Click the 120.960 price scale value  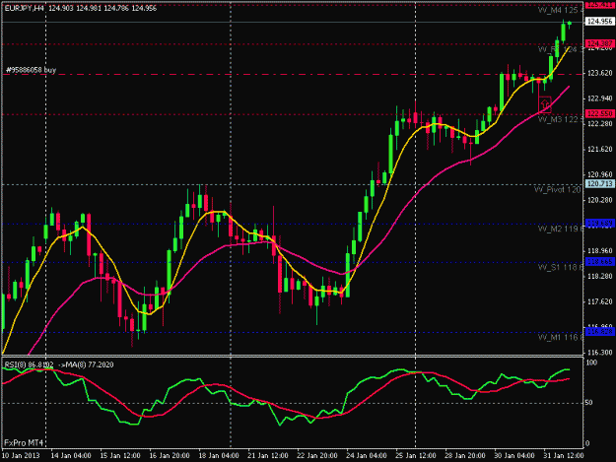tap(599, 174)
